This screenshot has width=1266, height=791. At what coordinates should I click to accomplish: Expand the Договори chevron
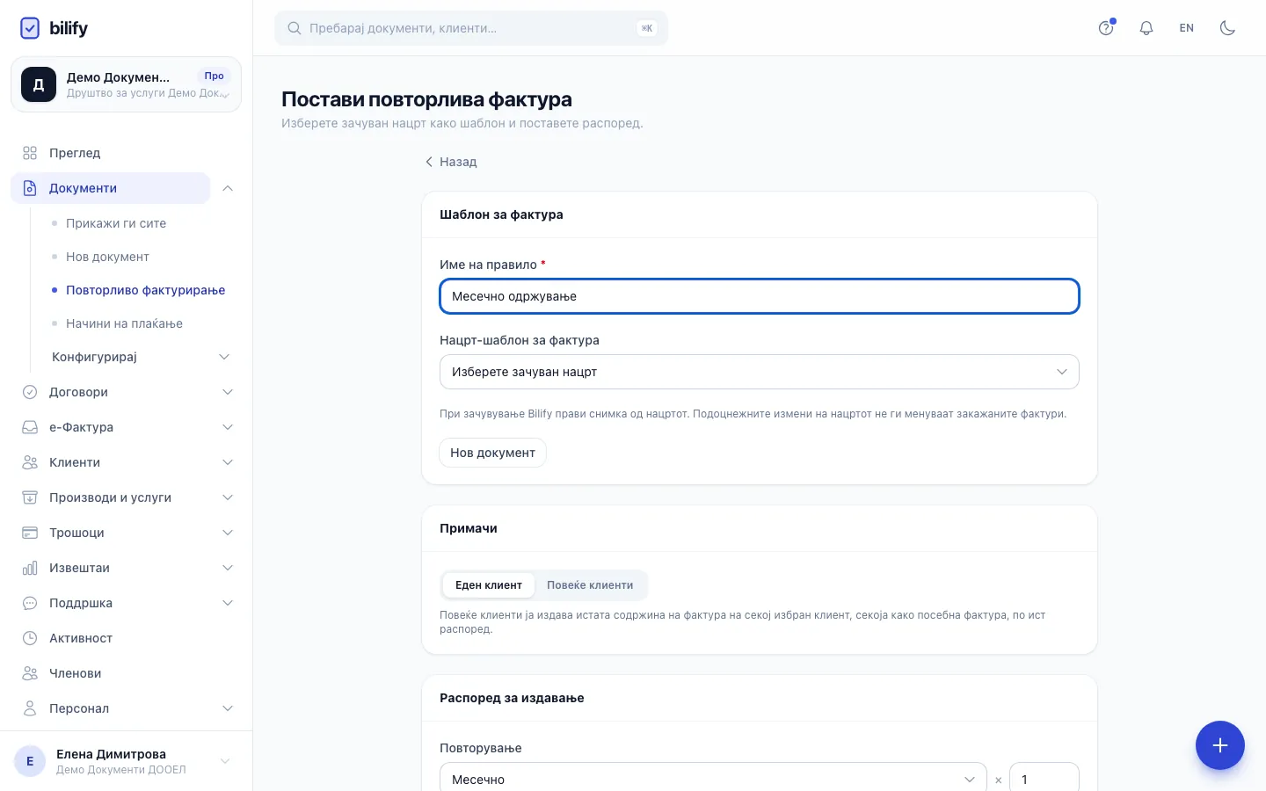click(228, 392)
